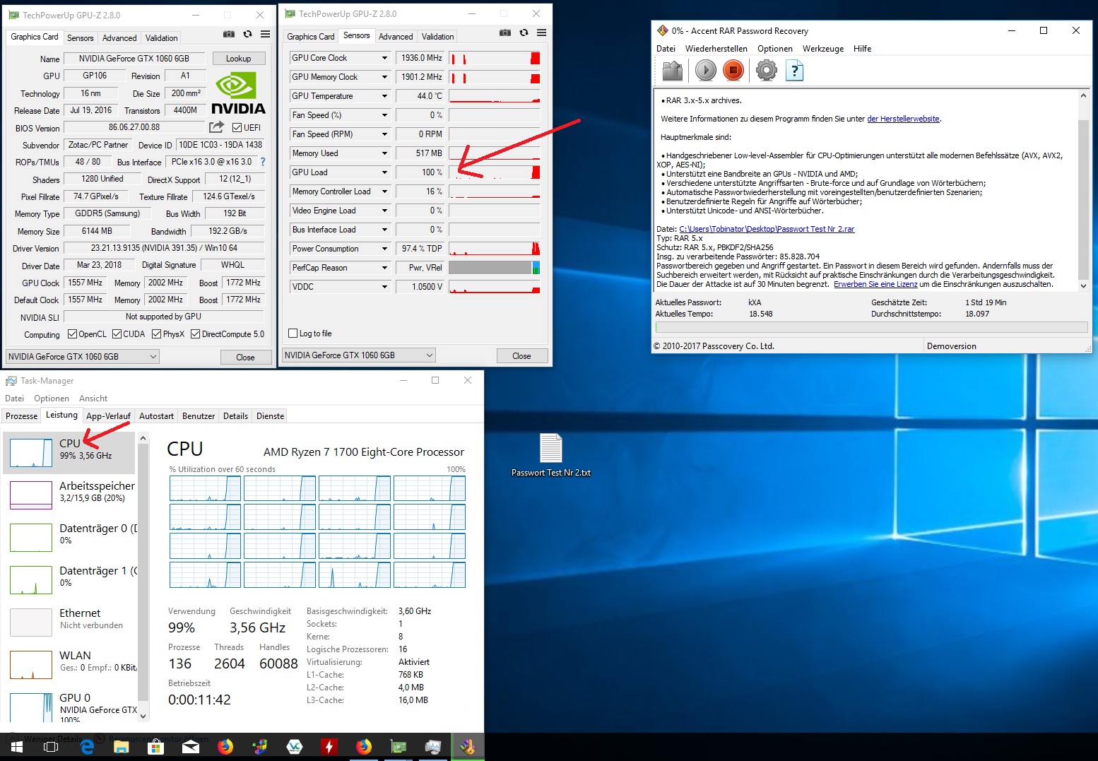Viewport: 1098px width, 761px height.
Task: Launch Microsoft Edge from the taskbar
Action: pos(87,746)
